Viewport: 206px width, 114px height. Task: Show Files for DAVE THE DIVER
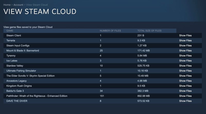coord(185,101)
